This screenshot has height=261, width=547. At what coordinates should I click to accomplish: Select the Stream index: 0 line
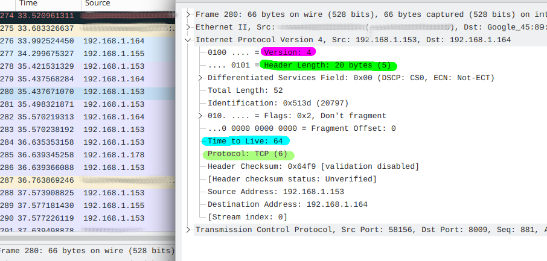[248, 217]
